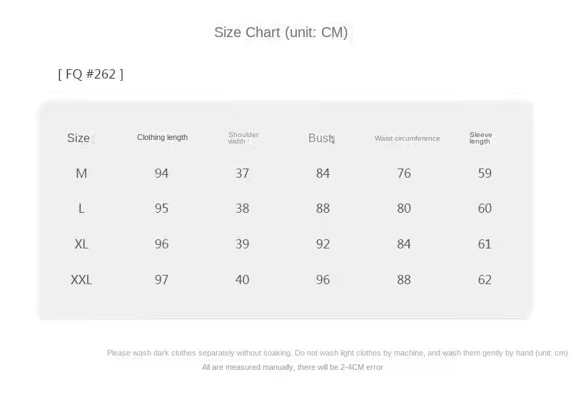Click clothing length value 94 for size M

point(162,173)
